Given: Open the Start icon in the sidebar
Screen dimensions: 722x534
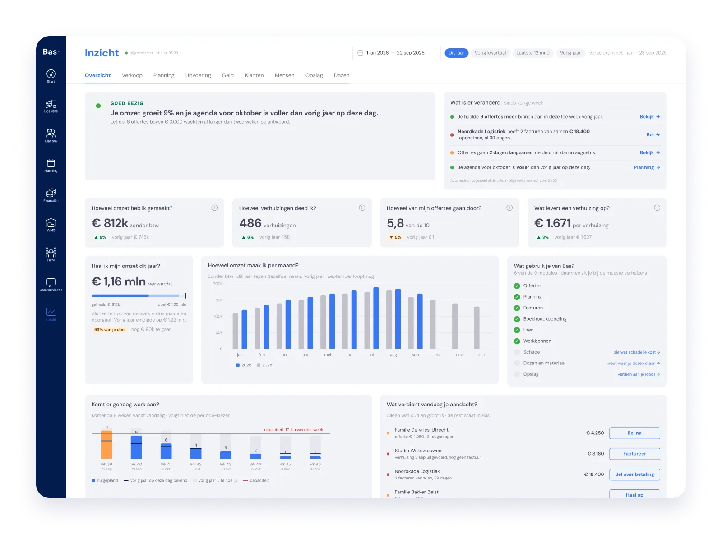Looking at the screenshot, I should pos(51,75).
